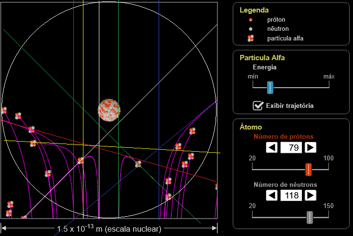Increase the number of neutrons with right arrow

coord(310,195)
